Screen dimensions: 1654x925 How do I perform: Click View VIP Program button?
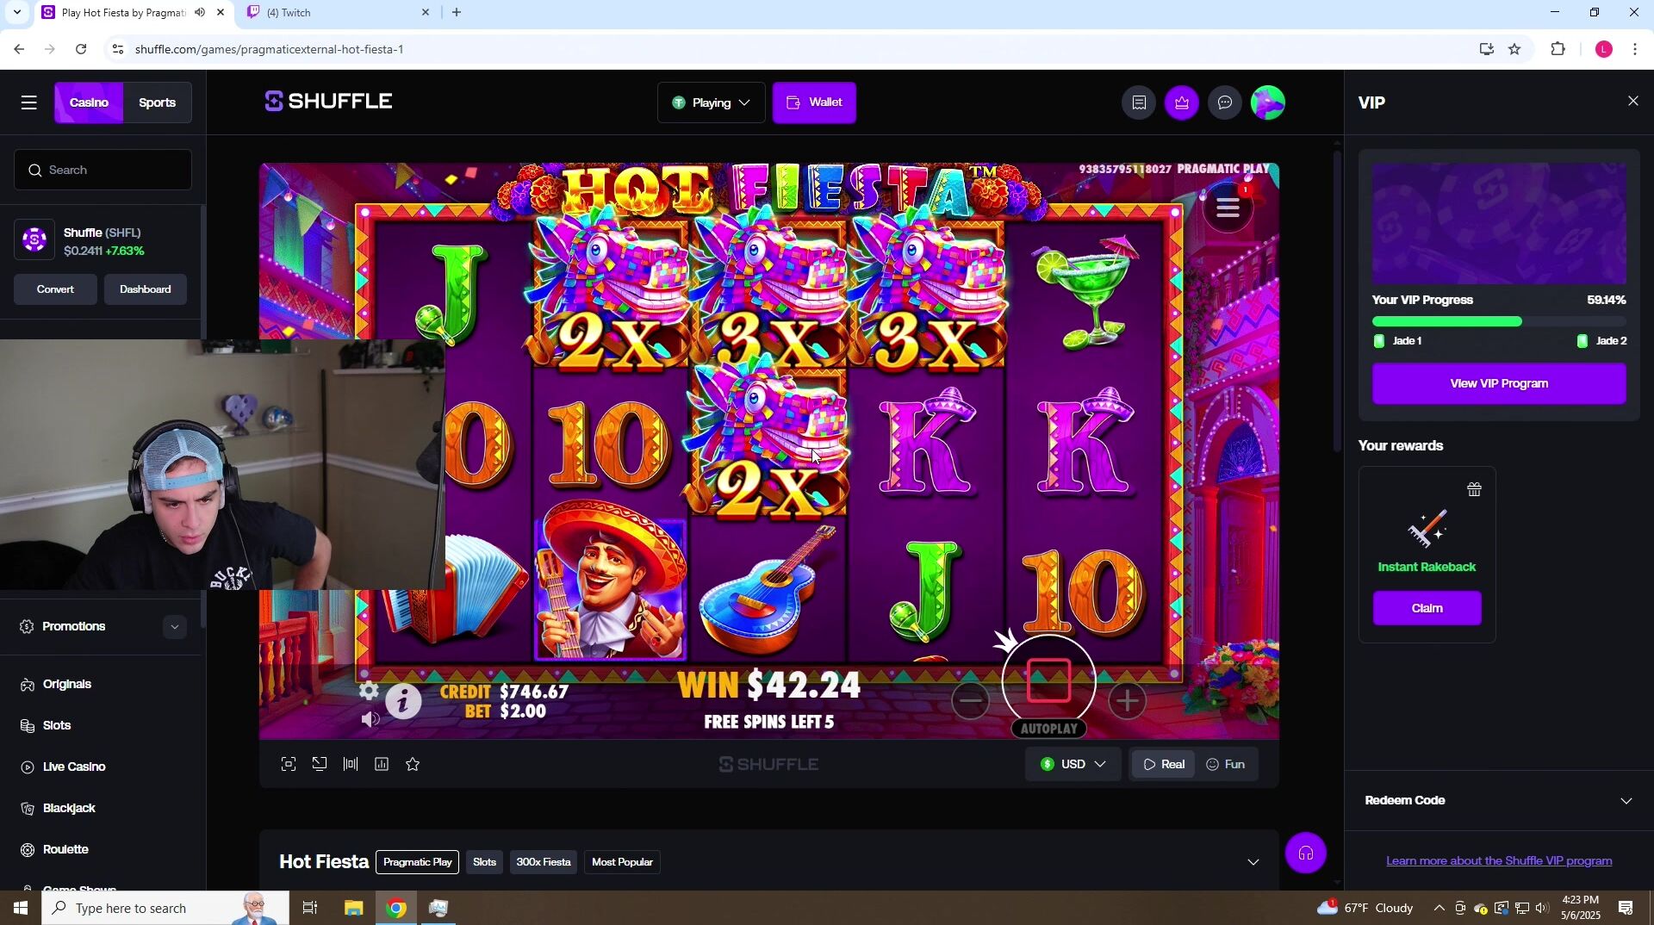(1499, 383)
